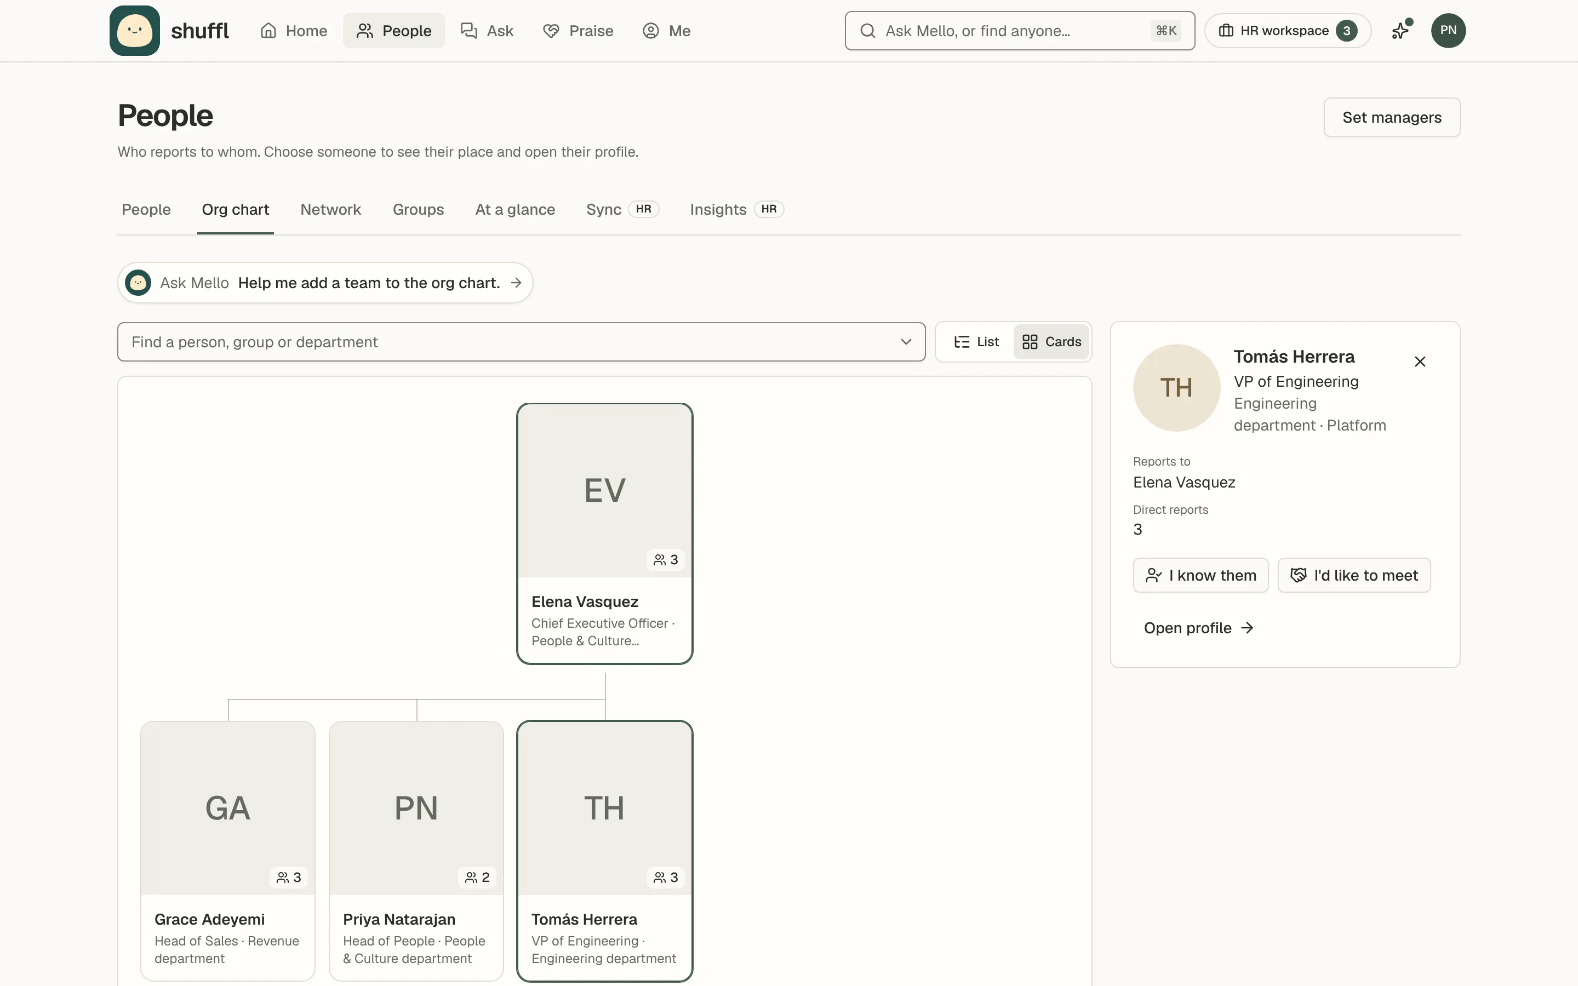
Task: Expand Tomás Herrera's 3 reports badge
Action: pos(666,877)
